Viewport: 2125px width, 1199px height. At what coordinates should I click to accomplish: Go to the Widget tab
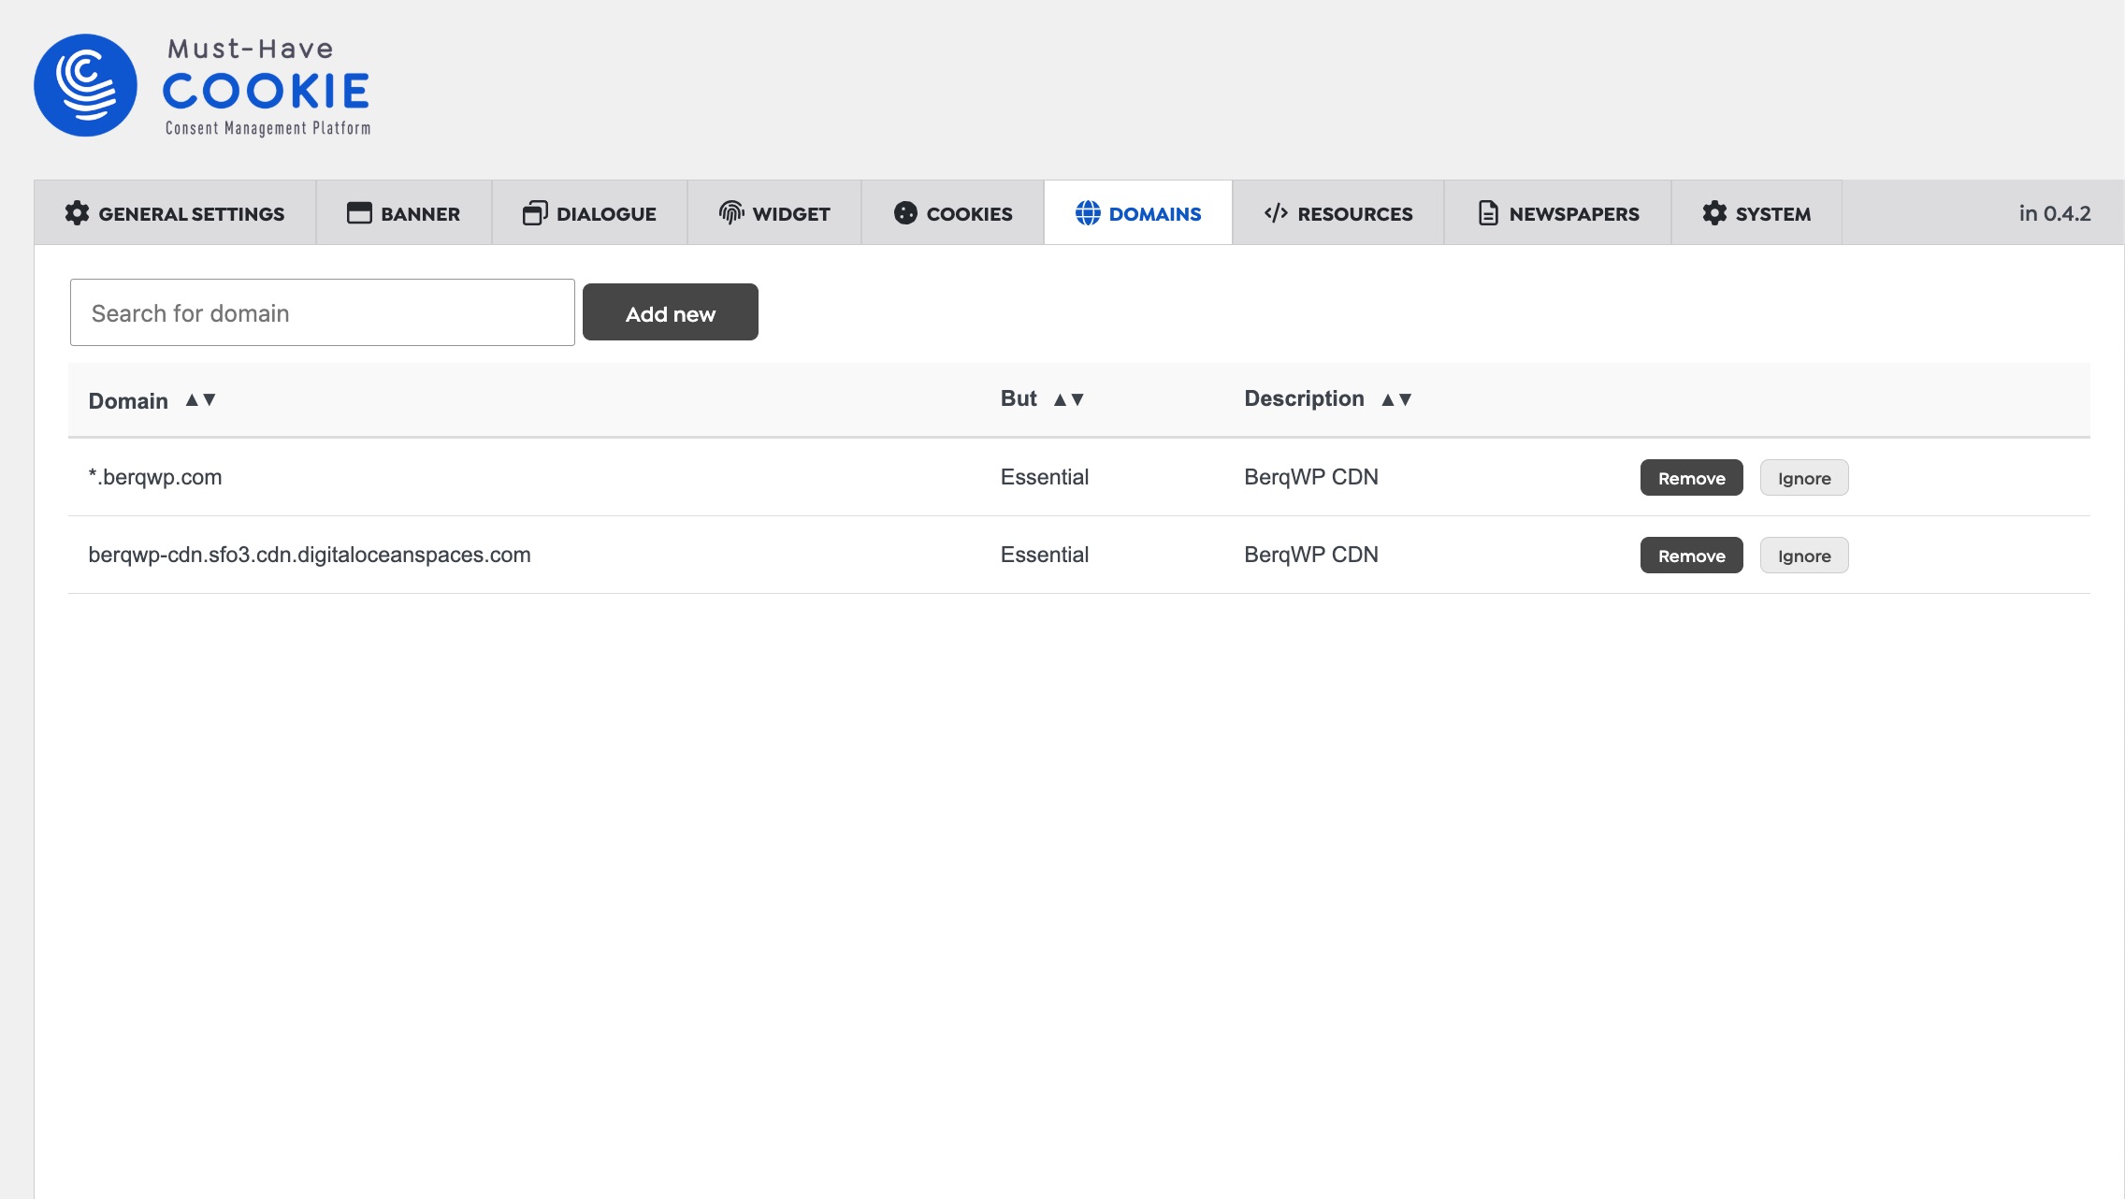(774, 213)
